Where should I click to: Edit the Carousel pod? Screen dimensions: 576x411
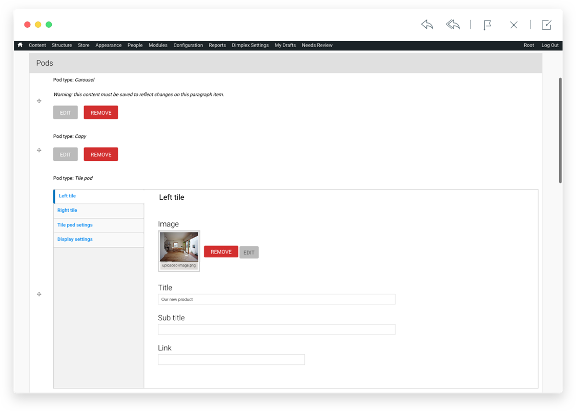coord(65,113)
